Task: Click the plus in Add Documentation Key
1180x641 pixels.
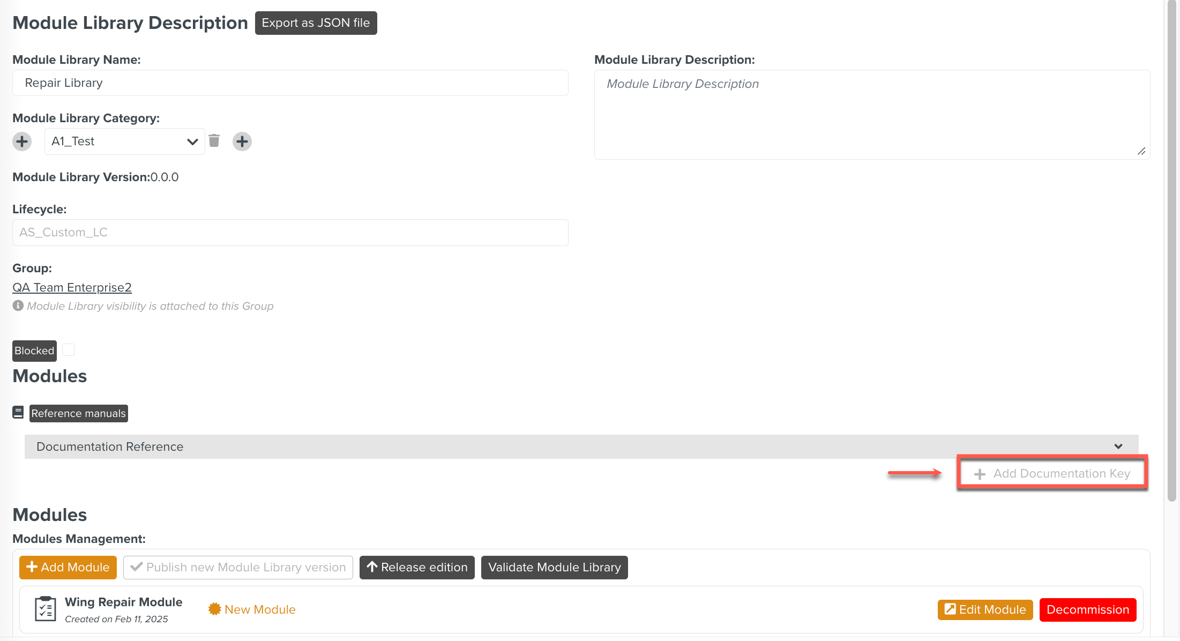Action: [981, 474]
